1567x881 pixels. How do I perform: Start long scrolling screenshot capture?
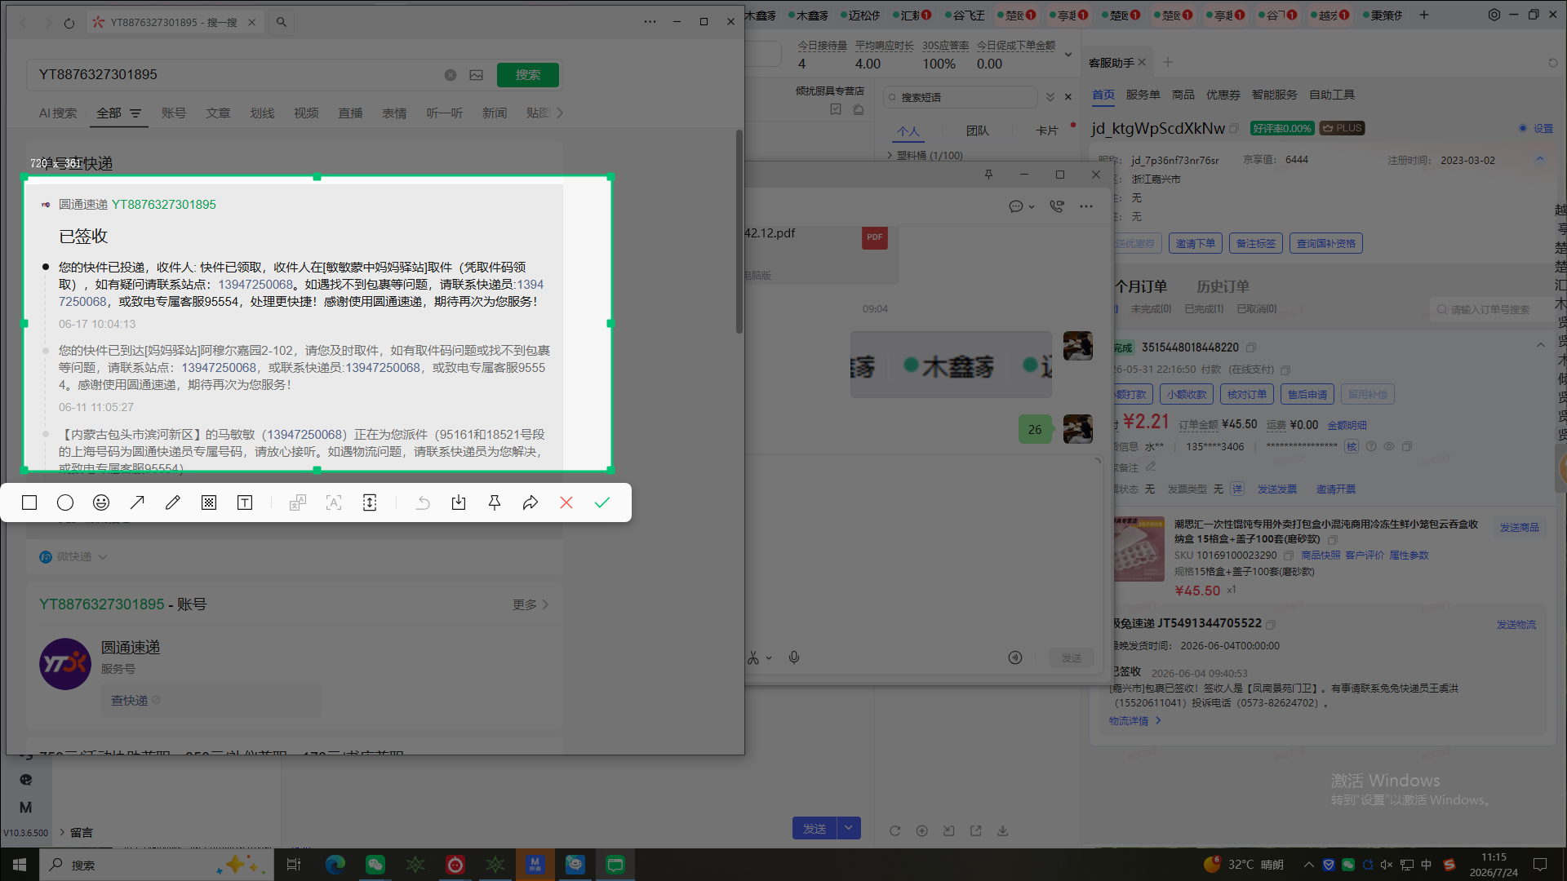pyautogui.click(x=370, y=502)
